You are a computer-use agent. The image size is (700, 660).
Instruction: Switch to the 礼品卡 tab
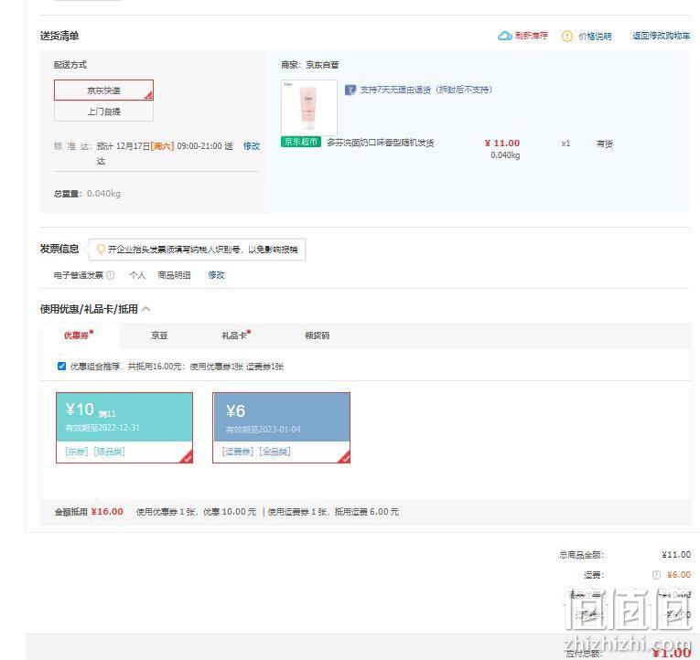point(236,335)
